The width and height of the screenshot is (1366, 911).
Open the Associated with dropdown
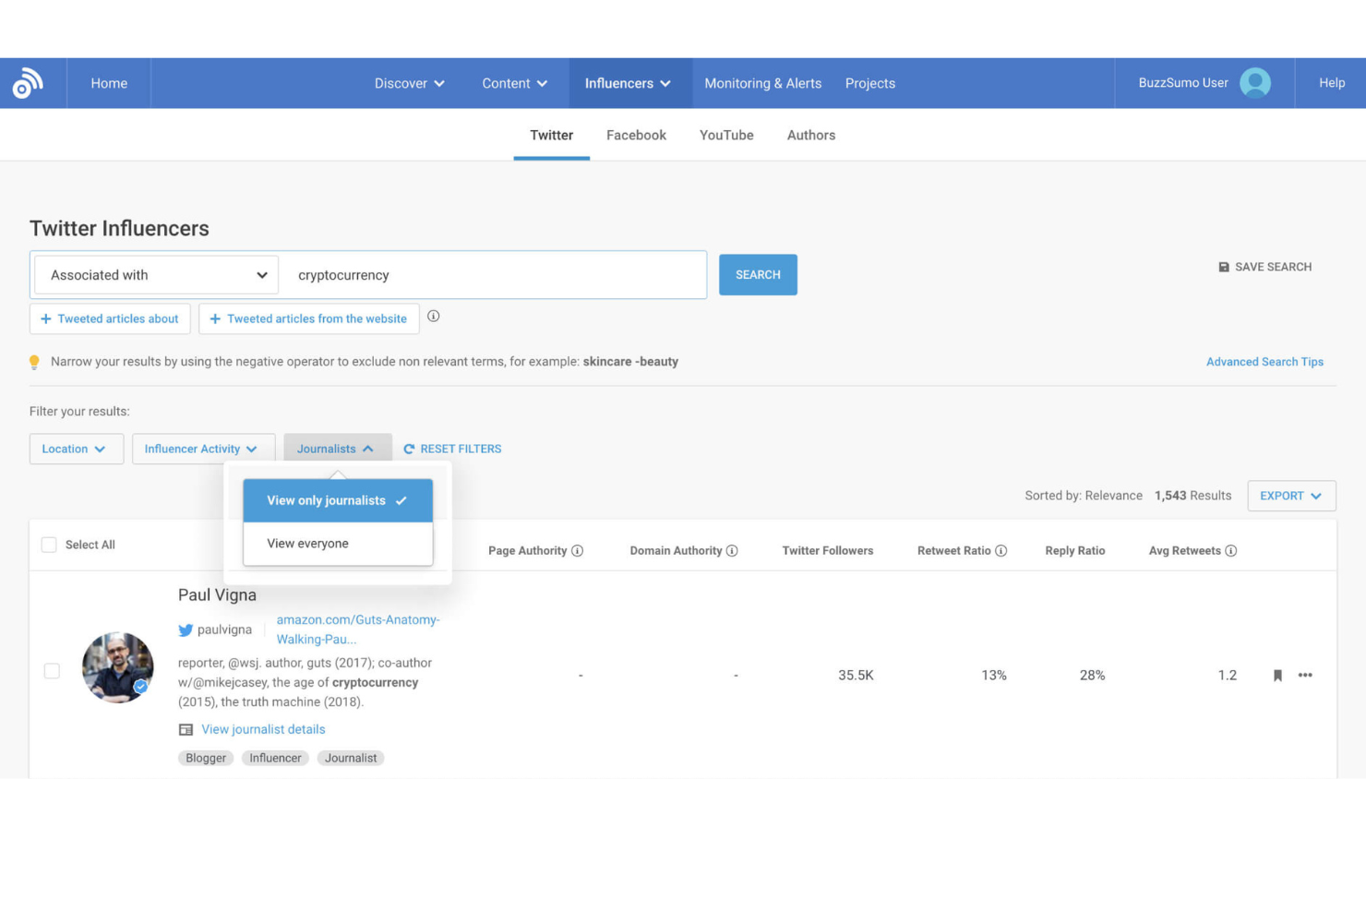click(x=154, y=274)
